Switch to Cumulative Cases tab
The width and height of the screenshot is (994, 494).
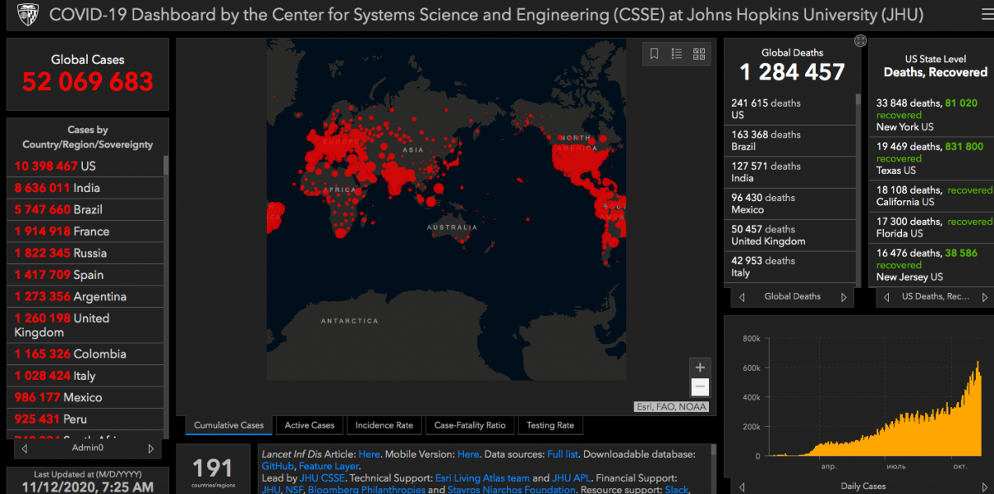pyautogui.click(x=229, y=425)
